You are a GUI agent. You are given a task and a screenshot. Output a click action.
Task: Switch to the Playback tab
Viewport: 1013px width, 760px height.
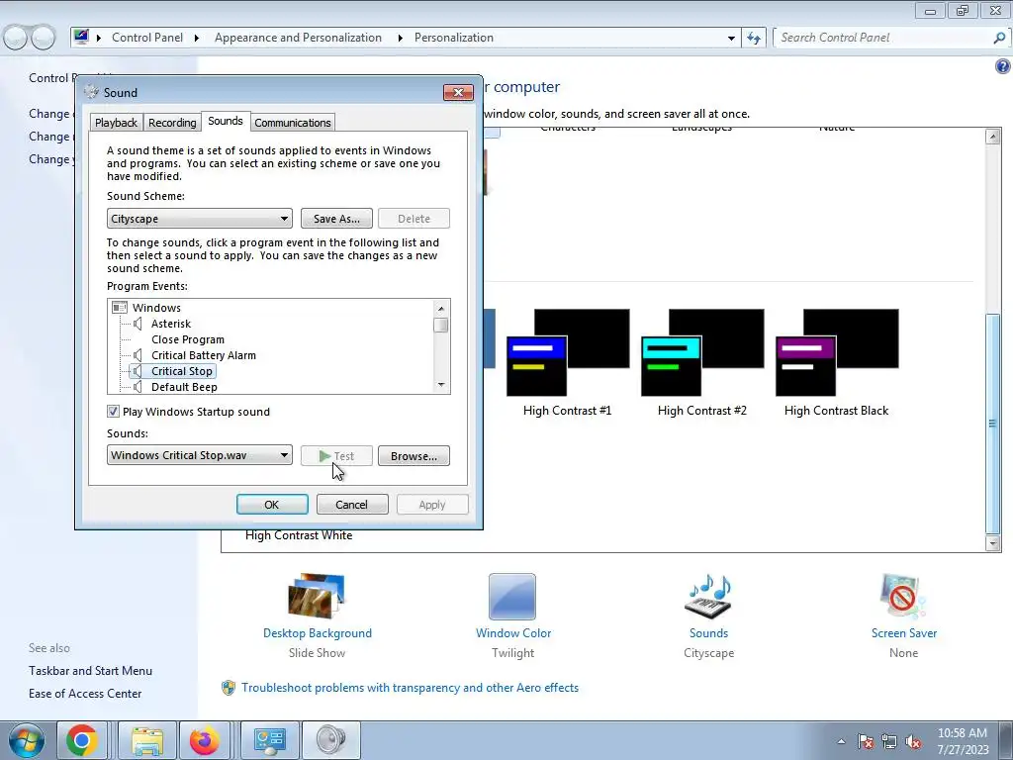pyautogui.click(x=117, y=123)
